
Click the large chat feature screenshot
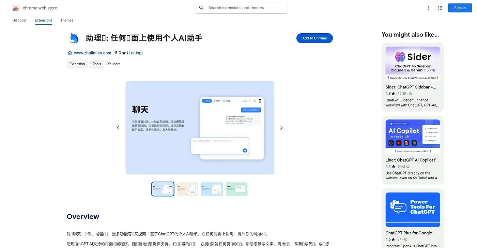pos(200,128)
